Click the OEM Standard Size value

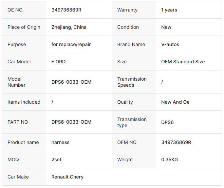coord(183,62)
